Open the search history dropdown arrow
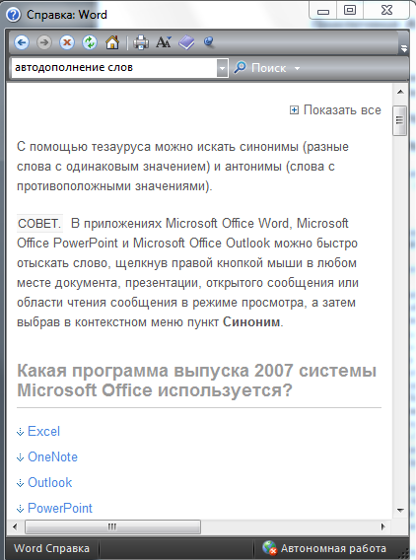416x560 pixels. pos(222,68)
